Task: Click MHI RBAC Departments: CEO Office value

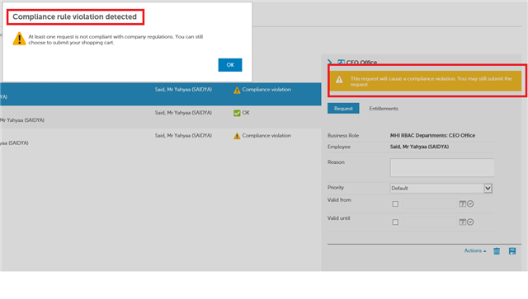Action: (x=432, y=135)
